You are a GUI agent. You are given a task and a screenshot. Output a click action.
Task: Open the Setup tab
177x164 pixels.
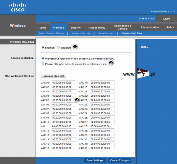(43, 28)
